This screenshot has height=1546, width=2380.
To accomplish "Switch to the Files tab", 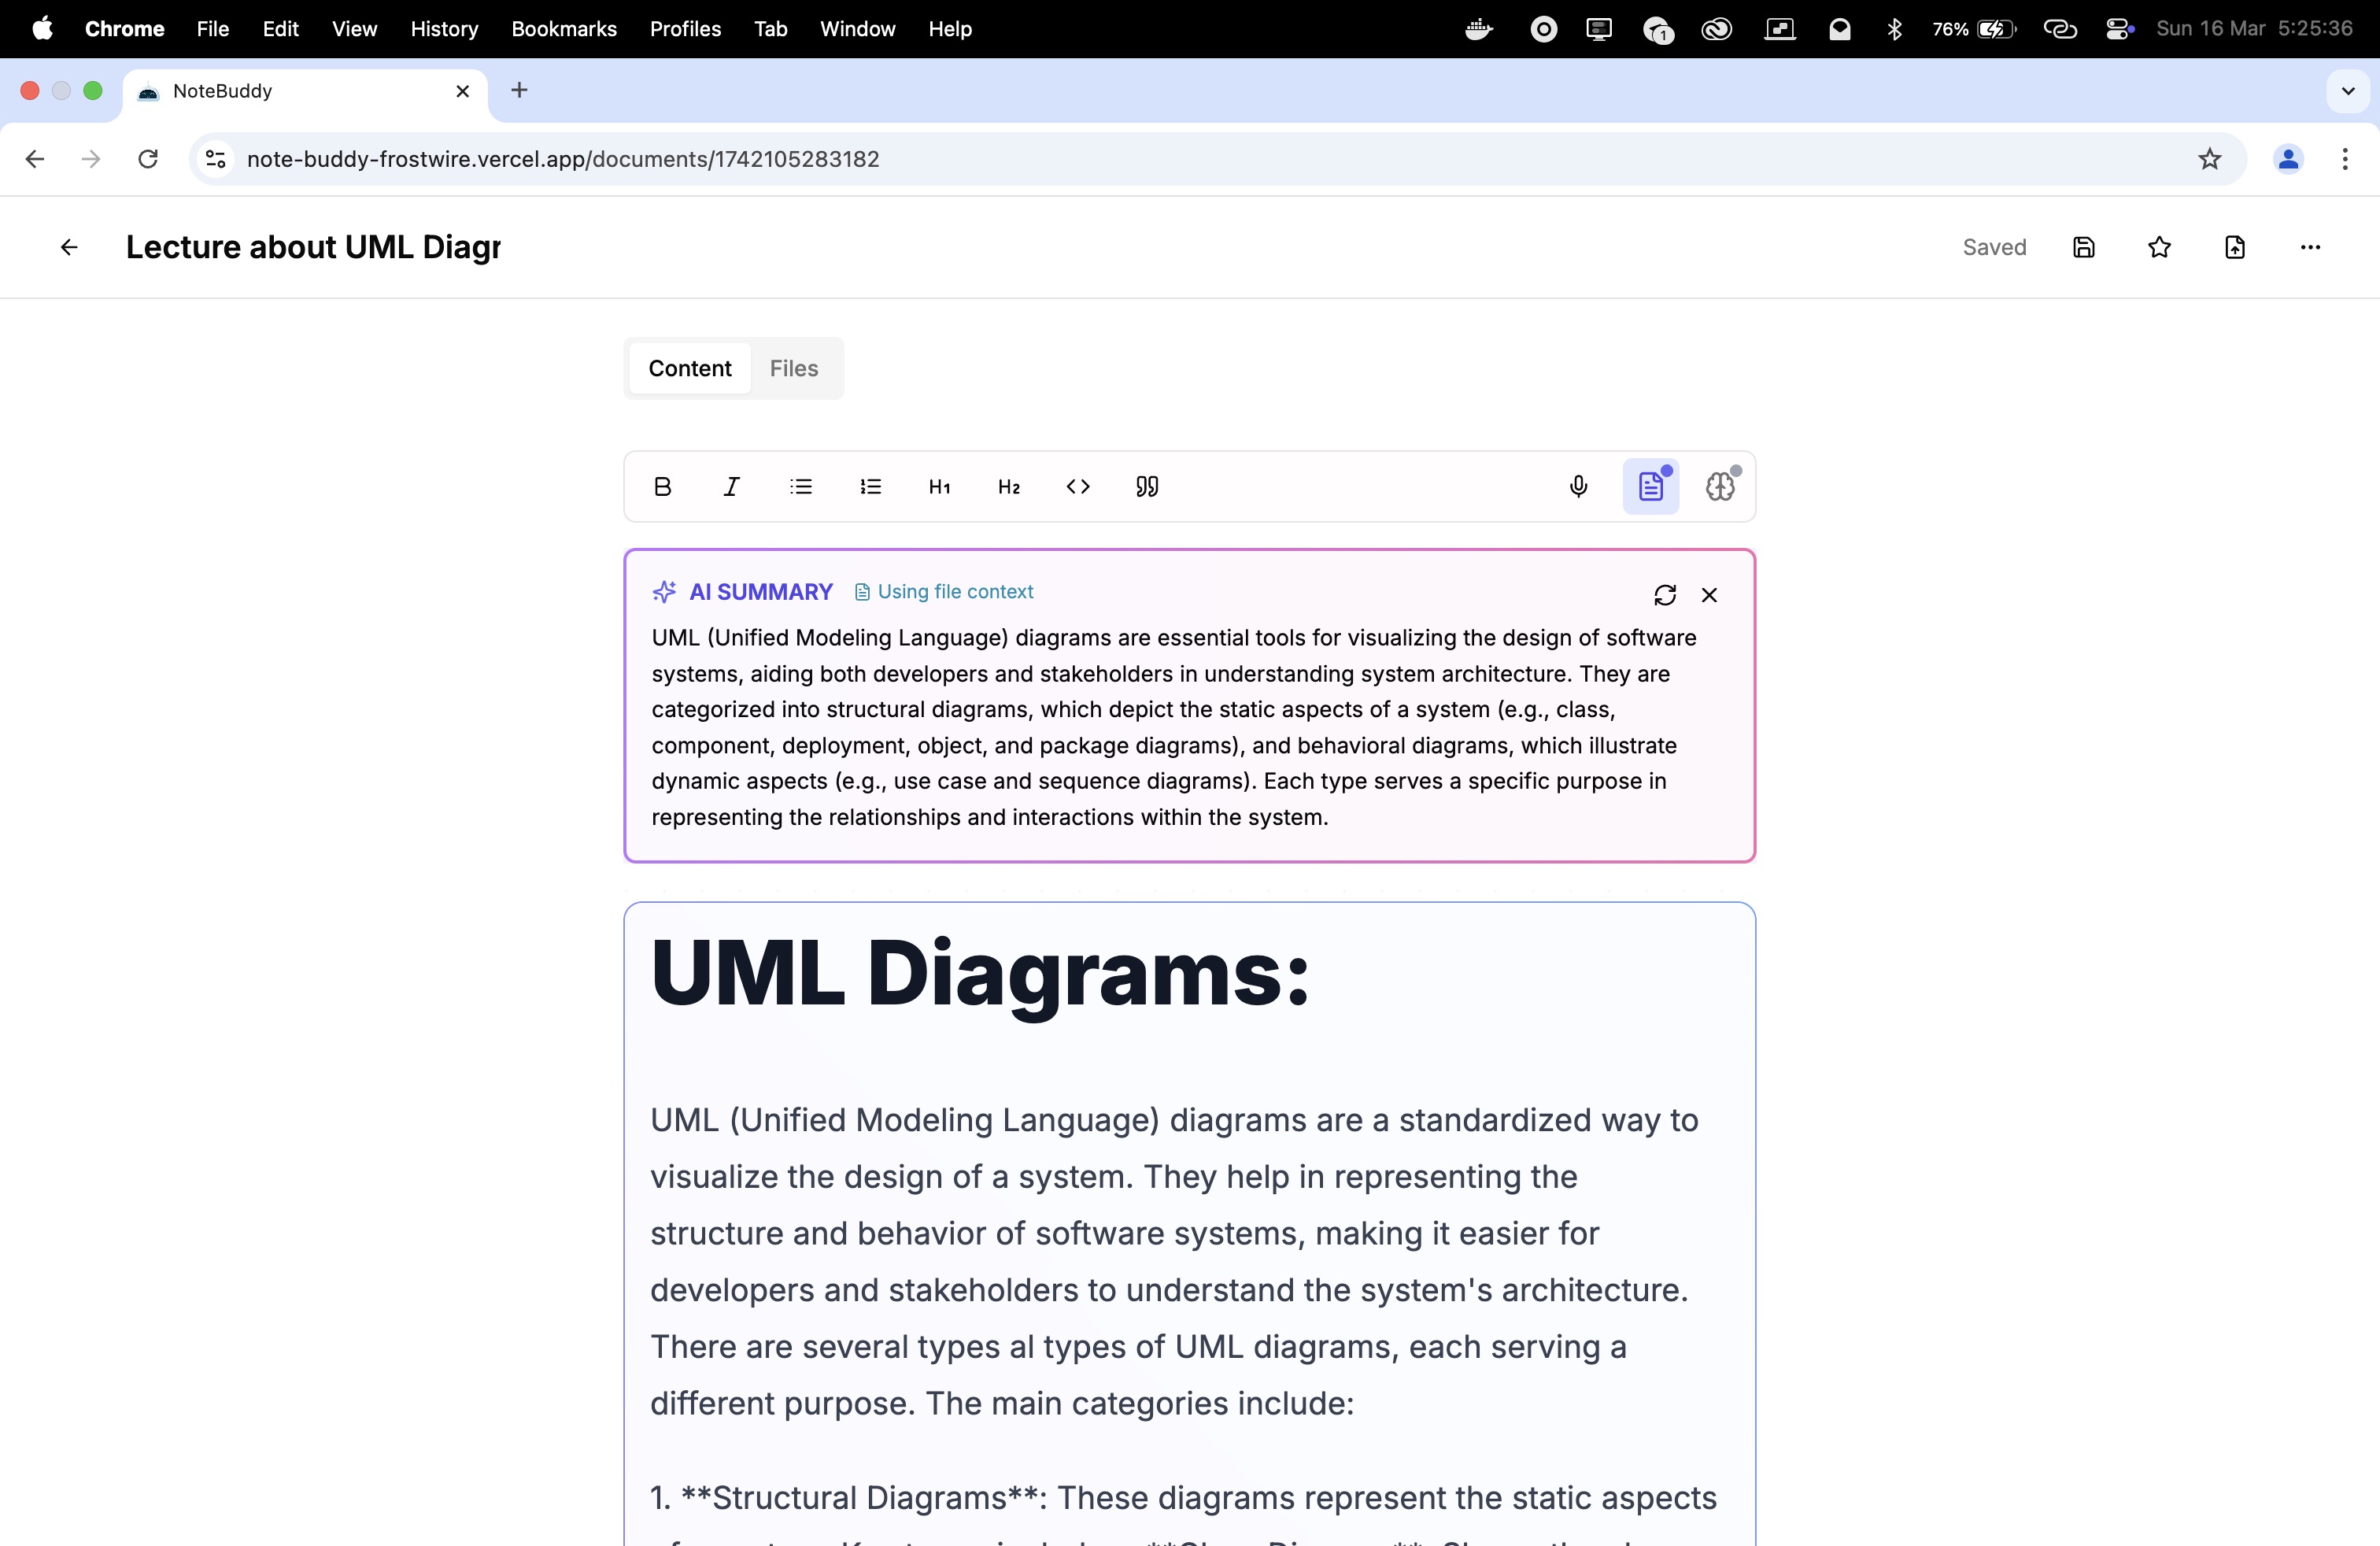I will [x=793, y=368].
